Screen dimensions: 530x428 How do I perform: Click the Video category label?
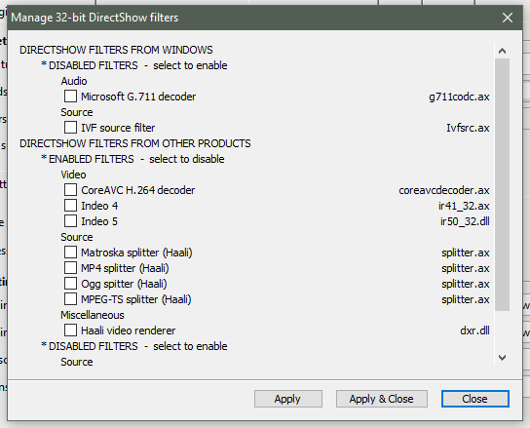tap(73, 175)
